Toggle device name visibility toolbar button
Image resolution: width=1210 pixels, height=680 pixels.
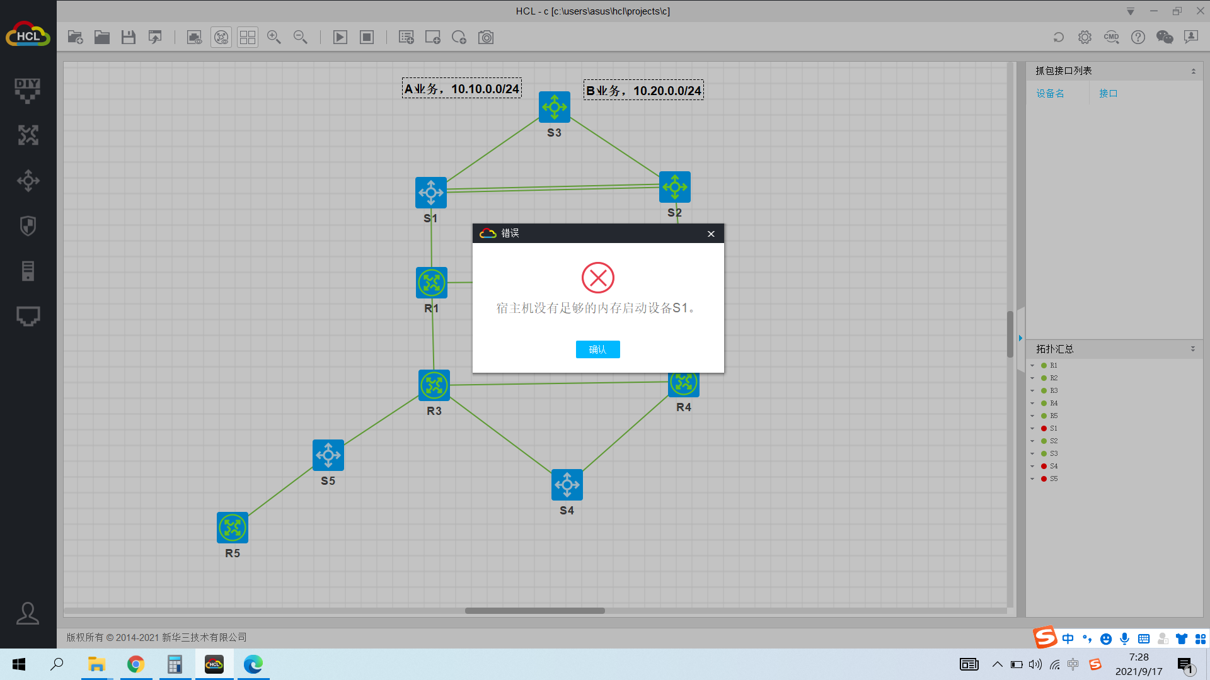click(221, 38)
